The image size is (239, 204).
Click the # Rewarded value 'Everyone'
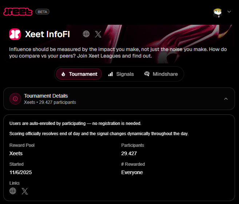click(x=132, y=172)
